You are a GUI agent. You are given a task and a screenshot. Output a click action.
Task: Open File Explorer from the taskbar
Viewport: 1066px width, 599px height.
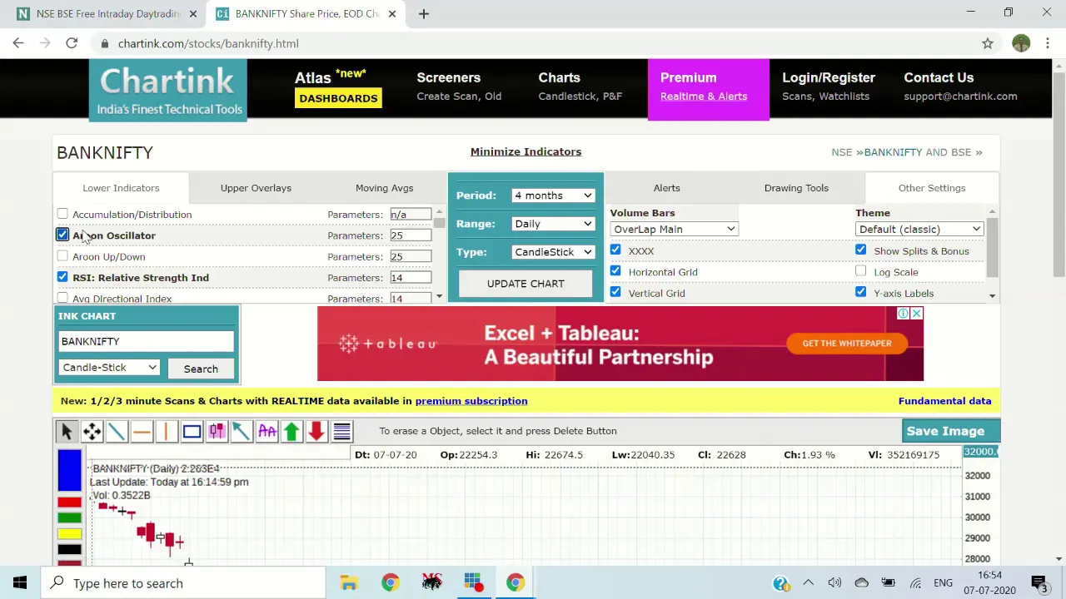[x=349, y=583]
